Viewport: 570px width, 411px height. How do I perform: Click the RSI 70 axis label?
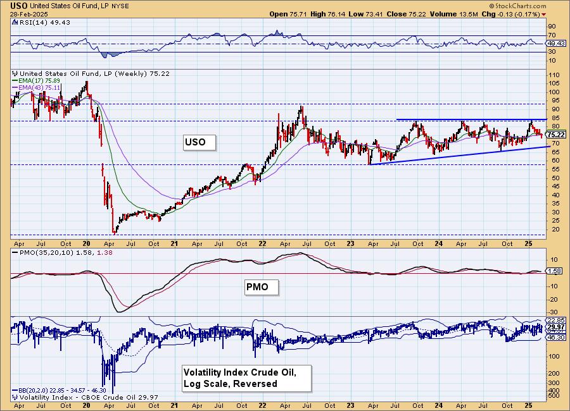tap(552, 35)
